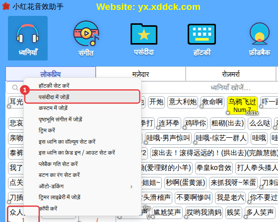278x222 pixels.
Task: Open the ध्वनियाँ headphones section
Action: 28,38
